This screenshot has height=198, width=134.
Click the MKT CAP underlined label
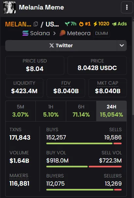pos(108,83)
